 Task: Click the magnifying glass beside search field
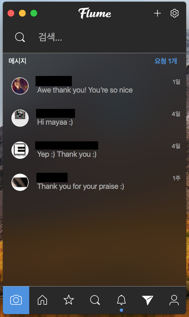20,37
